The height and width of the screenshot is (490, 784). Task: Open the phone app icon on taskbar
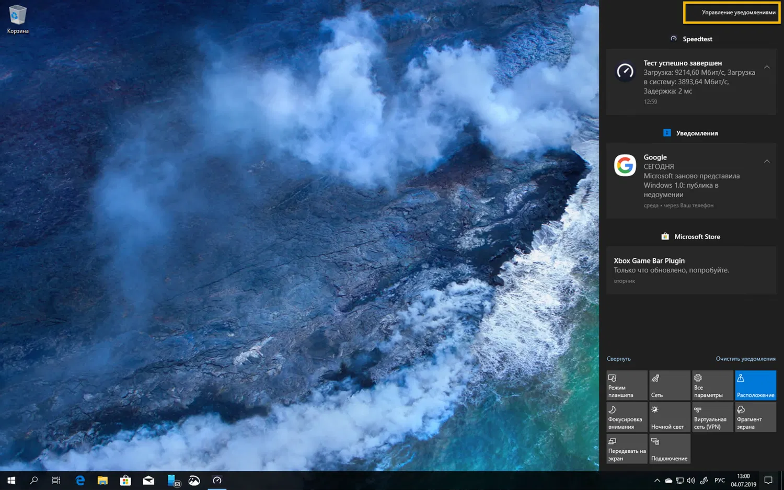(173, 481)
